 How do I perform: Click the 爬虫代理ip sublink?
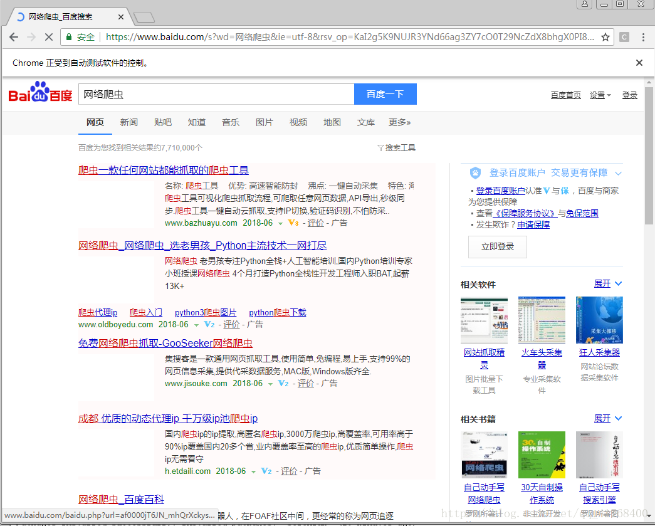click(x=98, y=312)
